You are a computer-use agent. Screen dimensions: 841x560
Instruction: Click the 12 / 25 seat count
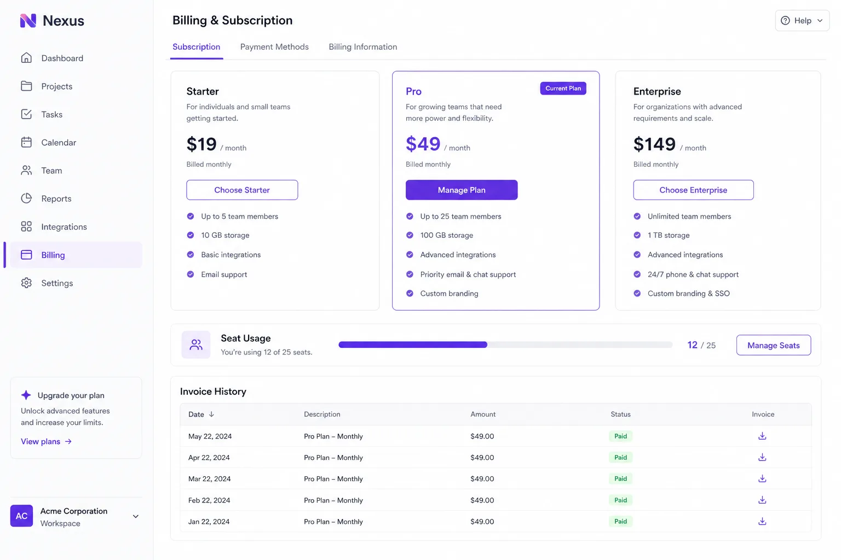[701, 345]
